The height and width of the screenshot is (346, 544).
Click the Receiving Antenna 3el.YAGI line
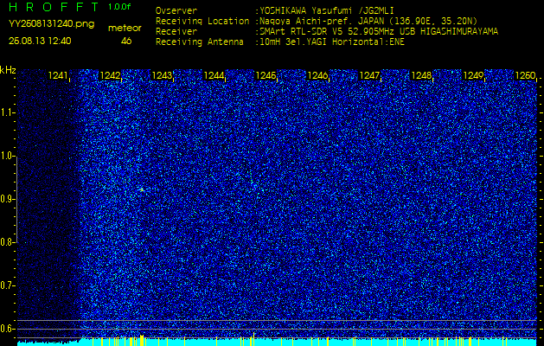pyautogui.click(x=332, y=42)
